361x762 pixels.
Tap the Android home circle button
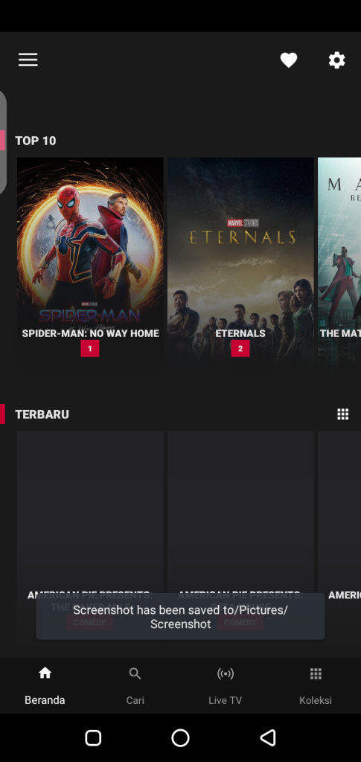pyautogui.click(x=180, y=737)
